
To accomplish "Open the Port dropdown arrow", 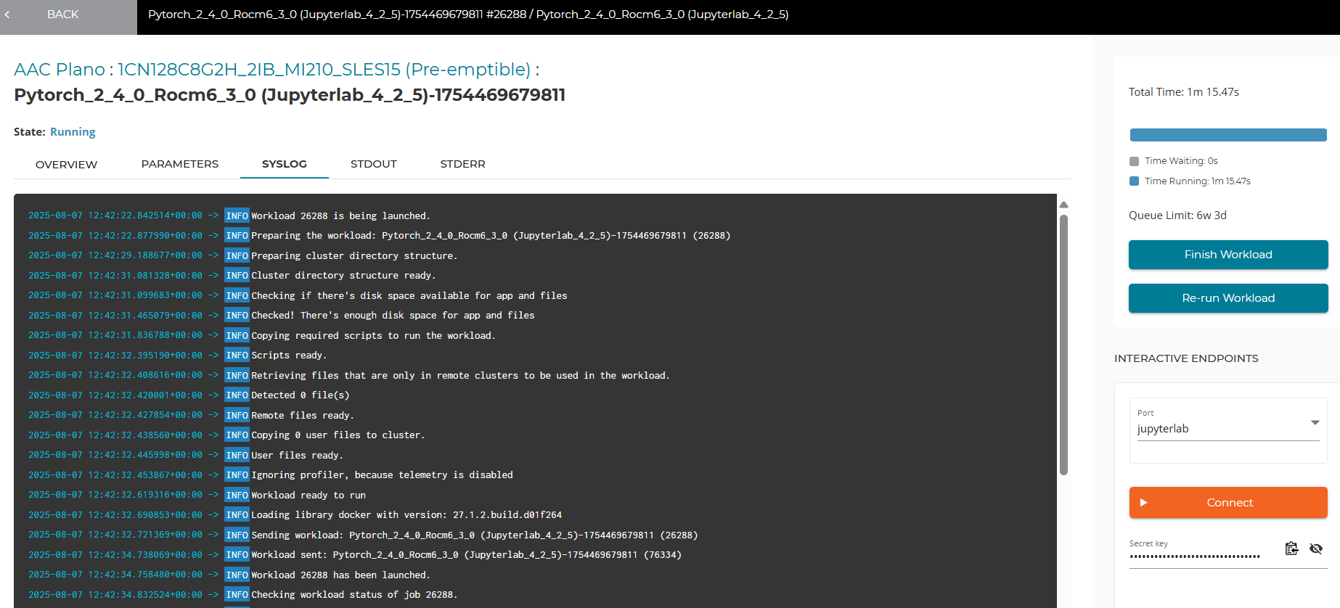I will point(1315,422).
